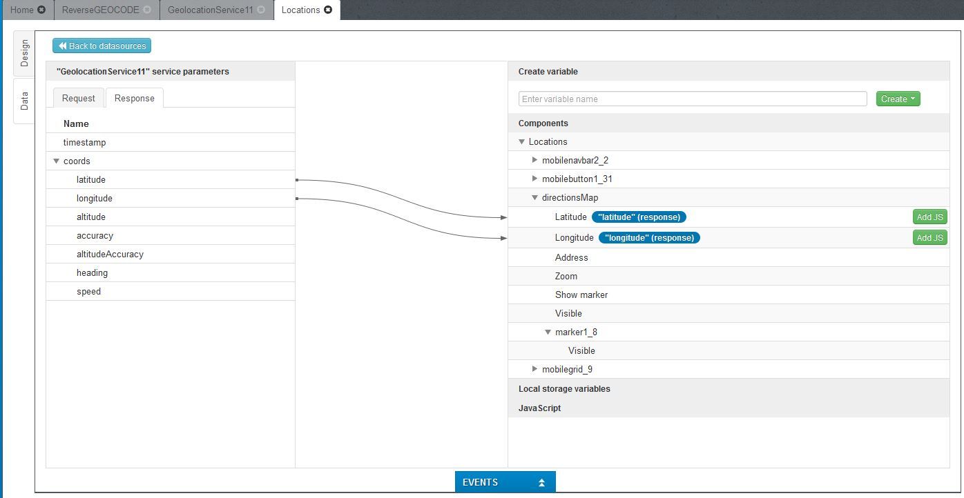Click the Back to datasources button

coord(102,46)
